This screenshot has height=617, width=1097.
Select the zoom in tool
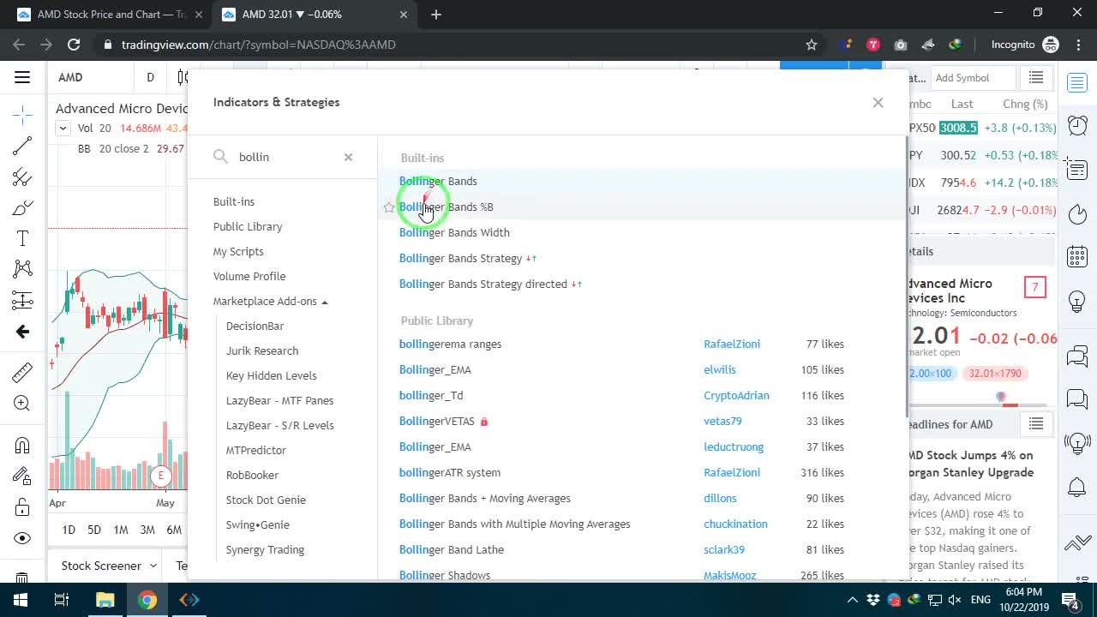(x=22, y=404)
